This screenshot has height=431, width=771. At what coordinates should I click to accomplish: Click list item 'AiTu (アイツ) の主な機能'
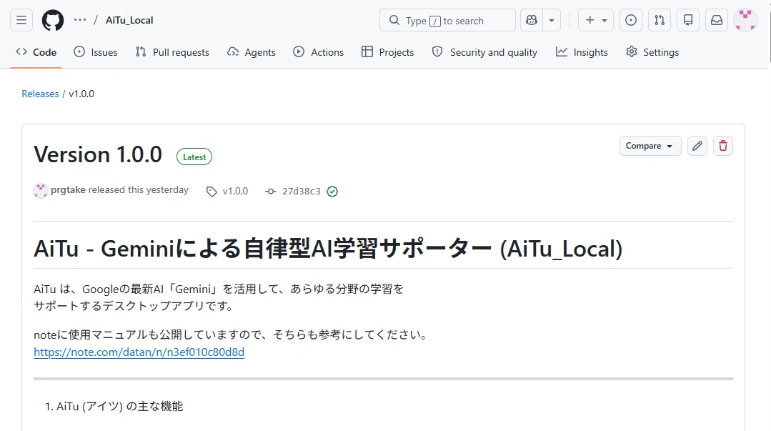(x=119, y=407)
